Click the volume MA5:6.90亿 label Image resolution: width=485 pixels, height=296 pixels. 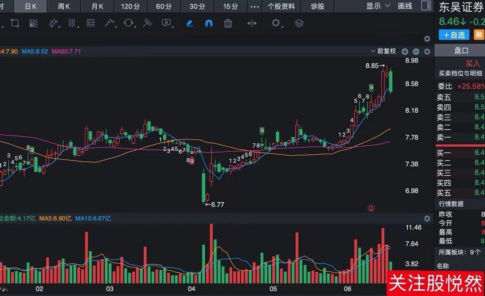coord(55,218)
